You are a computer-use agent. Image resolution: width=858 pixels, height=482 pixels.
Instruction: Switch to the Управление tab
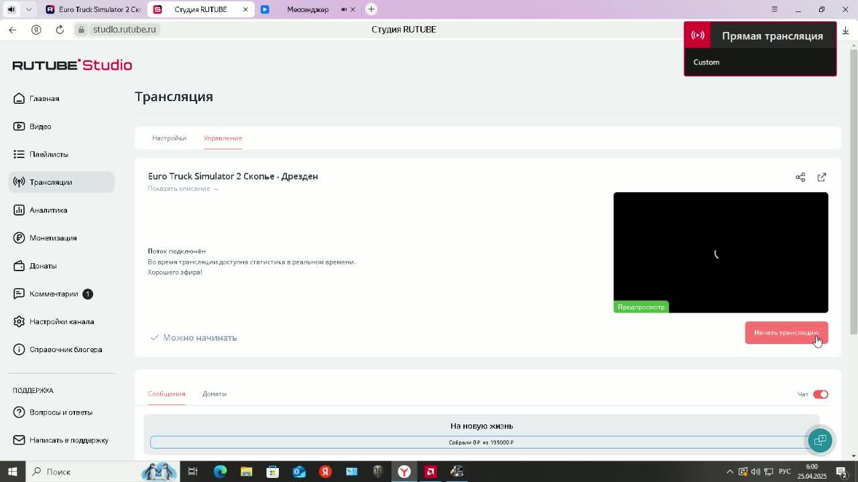point(223,138)
